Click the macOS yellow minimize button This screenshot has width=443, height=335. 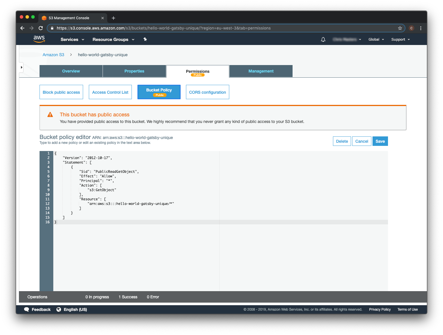pos(27,17)
